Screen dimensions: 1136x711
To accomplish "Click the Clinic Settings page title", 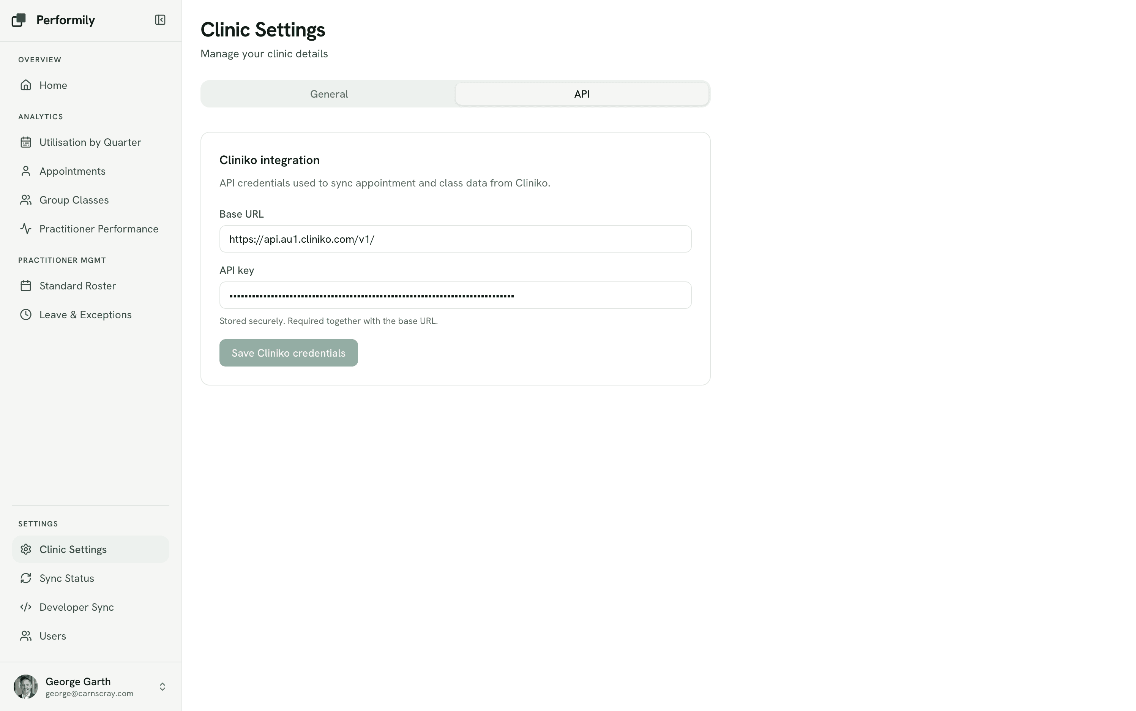I will (x=263, y=30).
